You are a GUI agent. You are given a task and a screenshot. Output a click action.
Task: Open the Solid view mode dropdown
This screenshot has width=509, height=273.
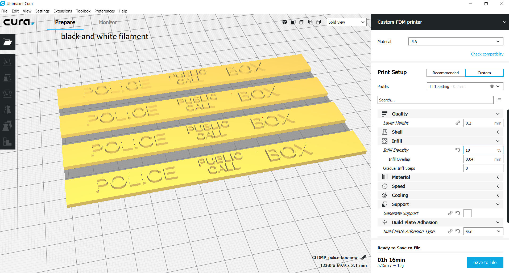click(x=346, y=22)
